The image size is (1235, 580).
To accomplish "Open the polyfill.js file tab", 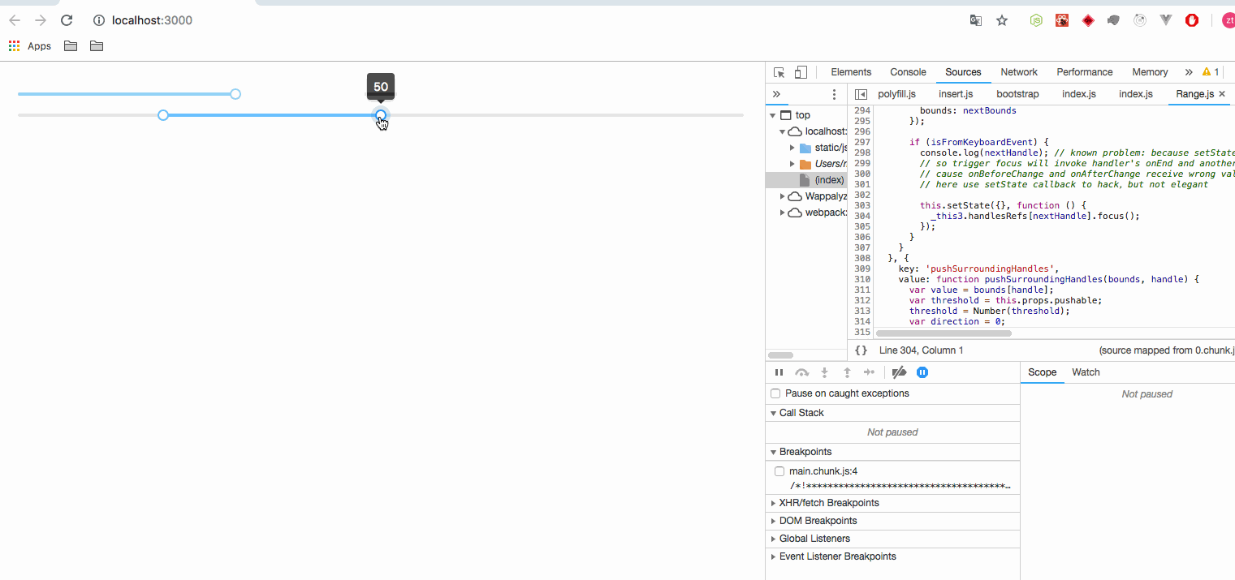I will pos(896,94).
